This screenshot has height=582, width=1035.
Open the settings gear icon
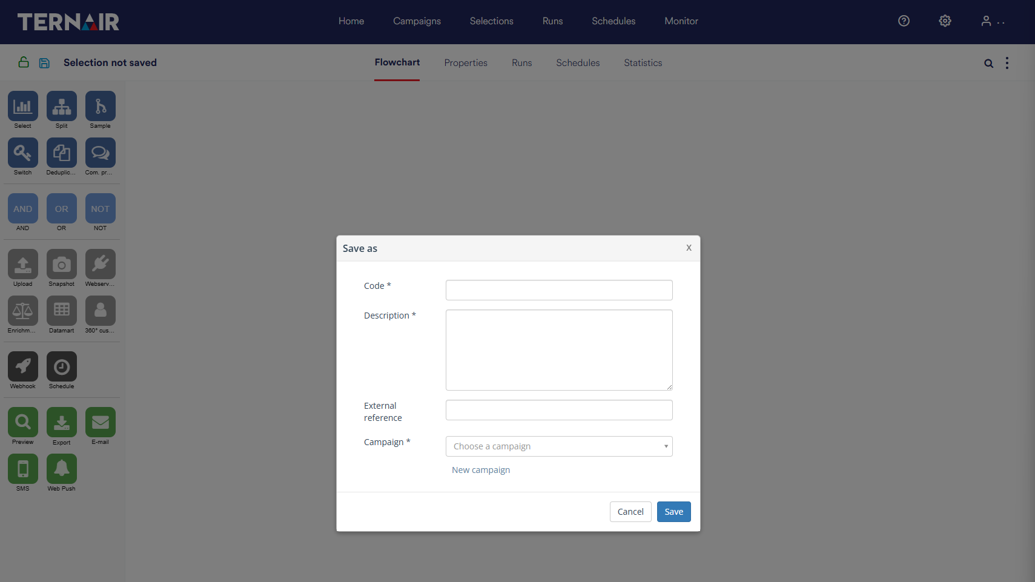(x=945, y=21)
